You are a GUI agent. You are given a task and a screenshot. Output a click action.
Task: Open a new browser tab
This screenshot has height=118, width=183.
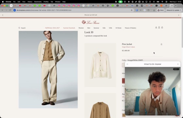pos(176,6)
